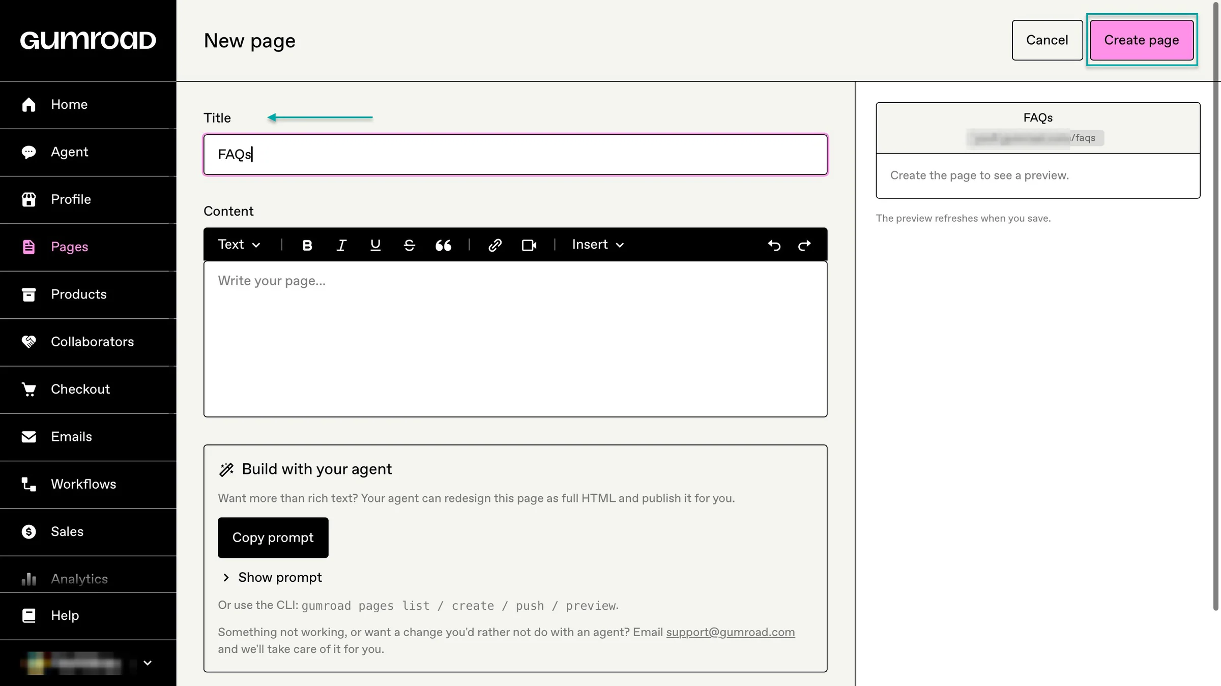
Task: Insert a block quote
Action: 444,245
